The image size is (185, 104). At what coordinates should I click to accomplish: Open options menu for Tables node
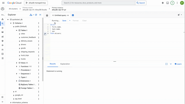pyautogui.click(x=38, y=30)
